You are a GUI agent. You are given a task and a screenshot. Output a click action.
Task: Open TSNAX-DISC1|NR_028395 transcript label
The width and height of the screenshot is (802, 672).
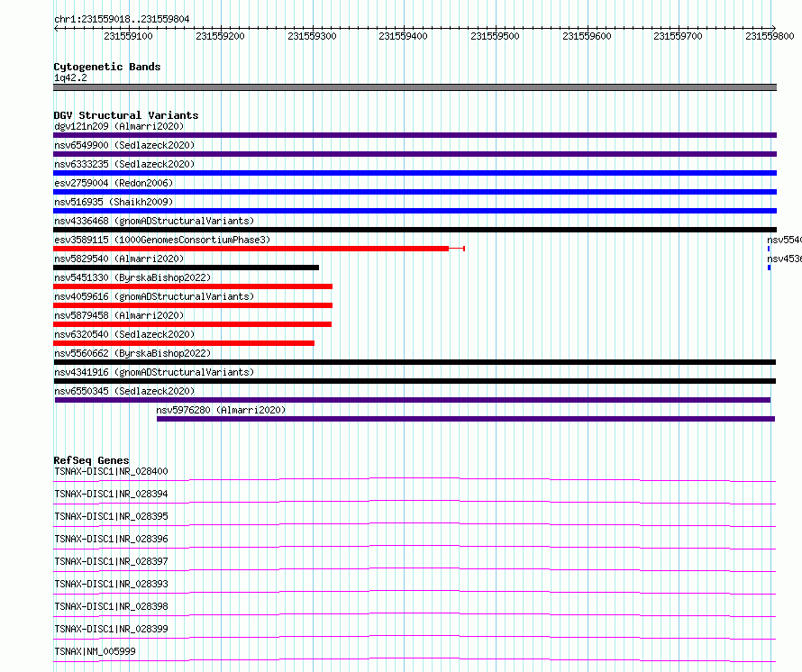pyautogui.click(x=111, y=516)
